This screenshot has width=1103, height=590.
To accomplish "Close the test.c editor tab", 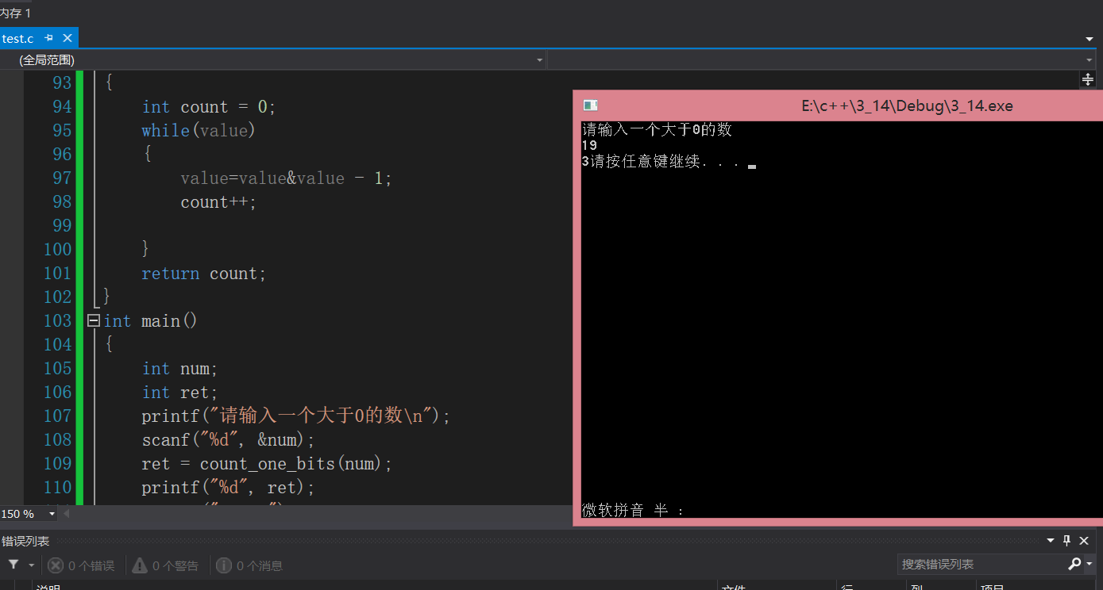I will pyautogui.click(x=67, y=38).
